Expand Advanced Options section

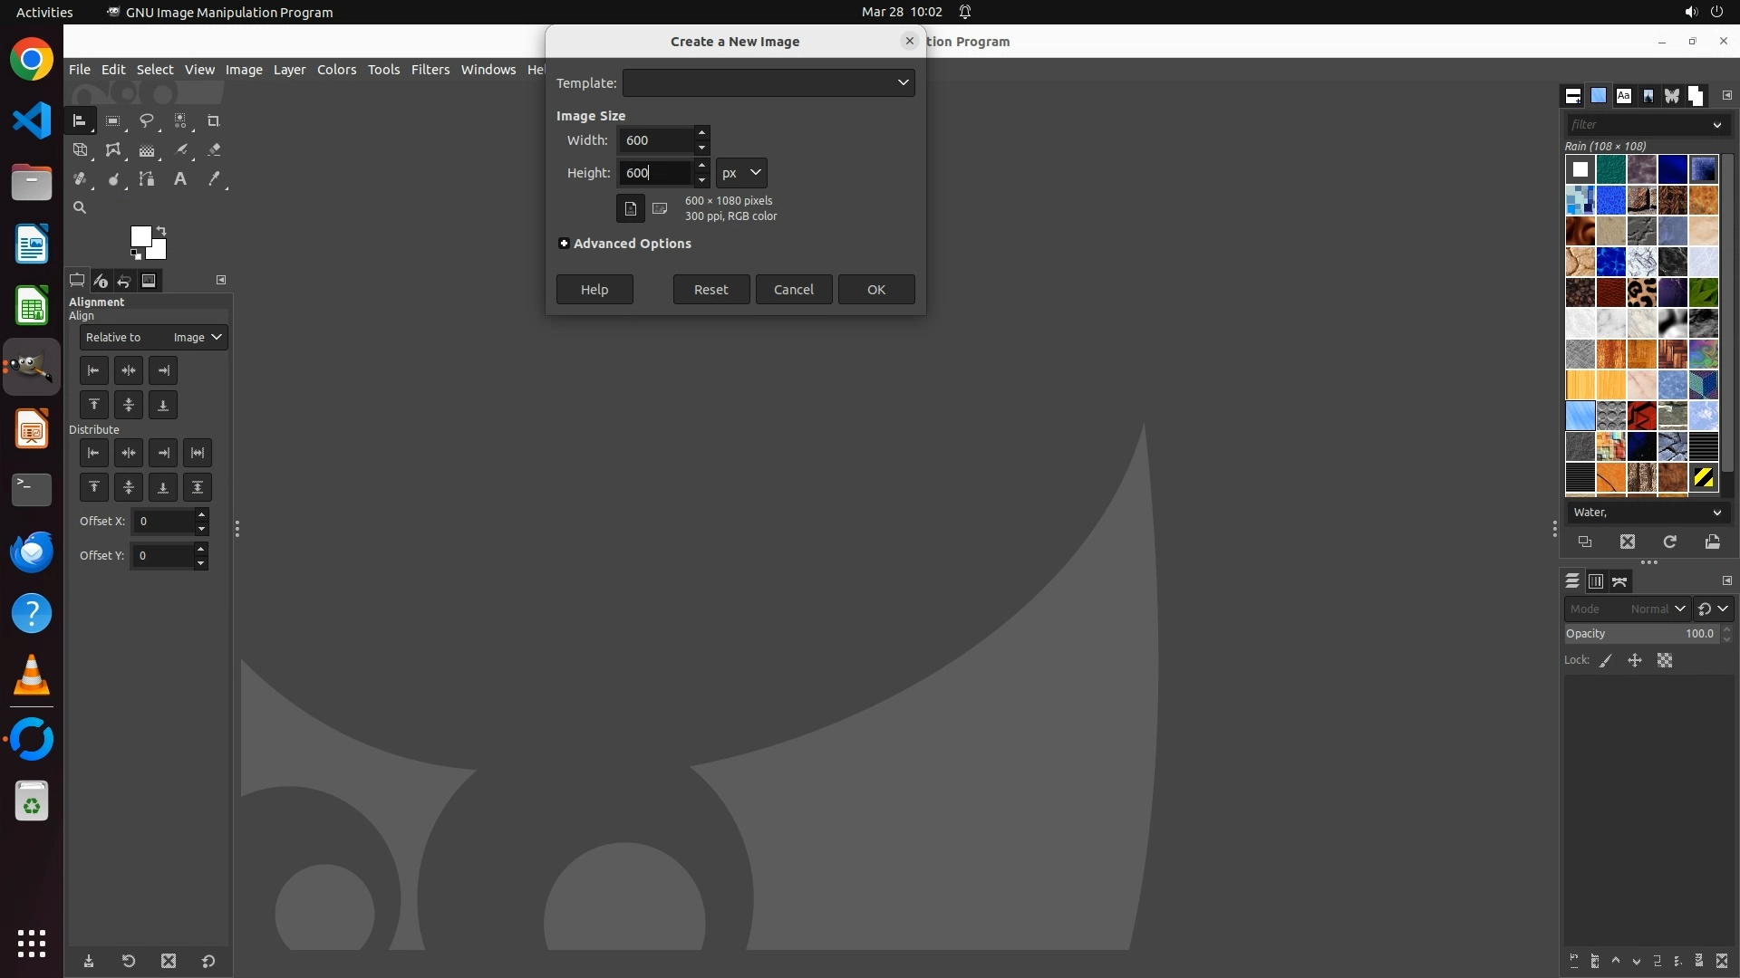point(564,244)
